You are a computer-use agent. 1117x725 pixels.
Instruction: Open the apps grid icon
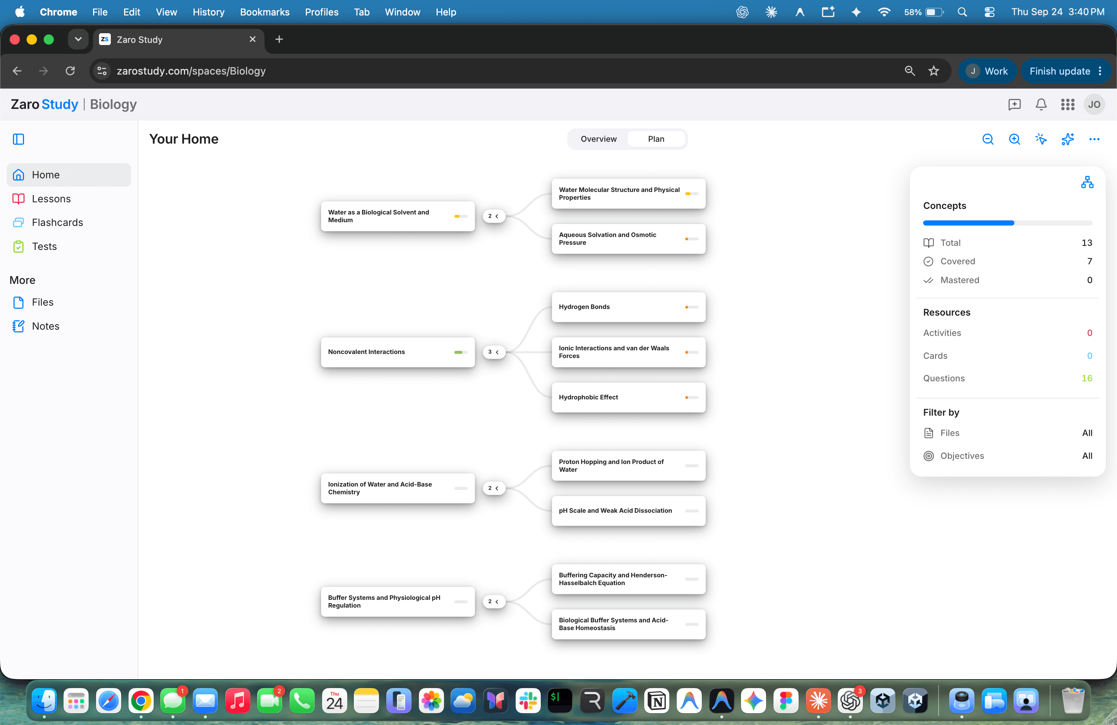[1068, 104]
